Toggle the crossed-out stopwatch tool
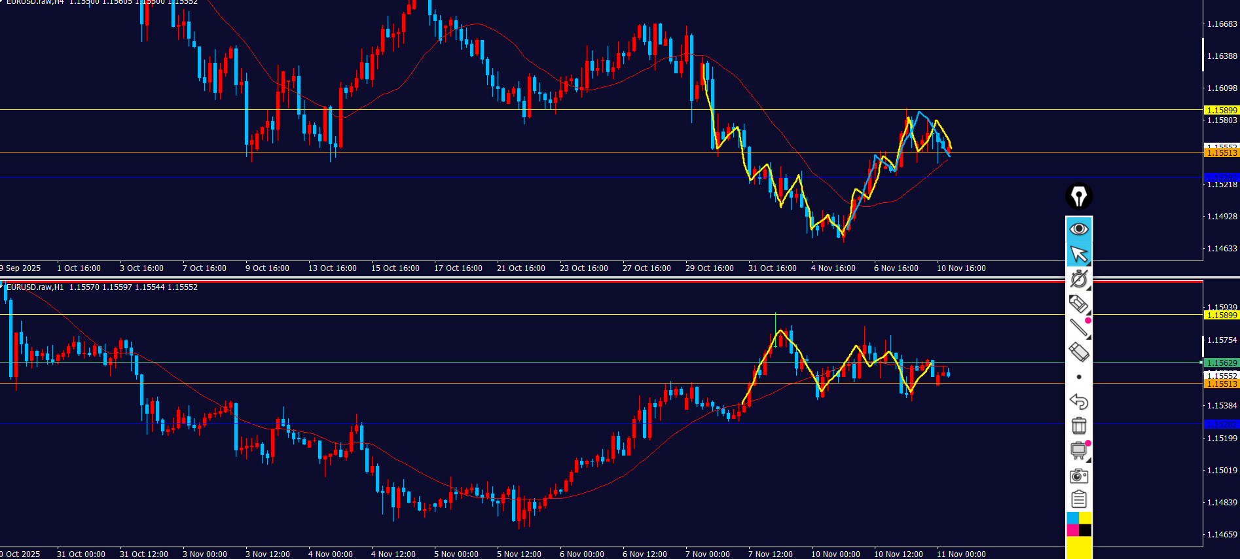1240x559 pixels. coord(1078,279)
